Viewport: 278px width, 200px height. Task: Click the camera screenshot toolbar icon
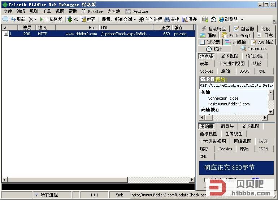coord(205,19)
